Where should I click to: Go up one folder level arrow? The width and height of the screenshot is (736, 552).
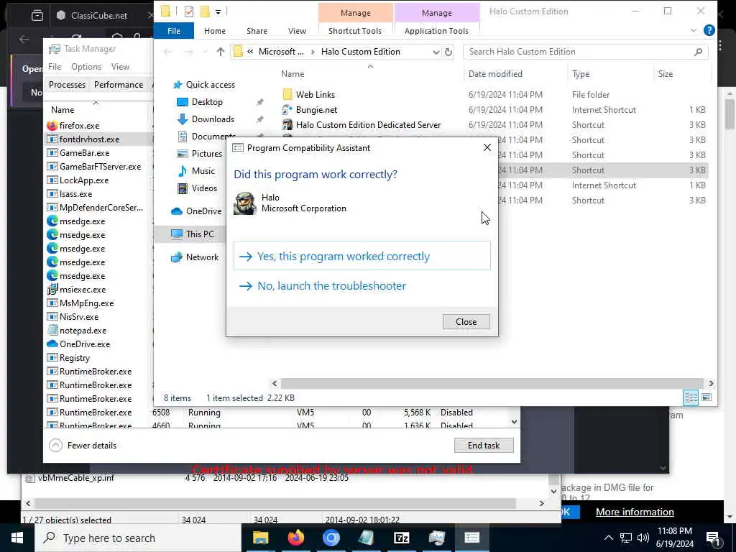click(x=220, y=52)
